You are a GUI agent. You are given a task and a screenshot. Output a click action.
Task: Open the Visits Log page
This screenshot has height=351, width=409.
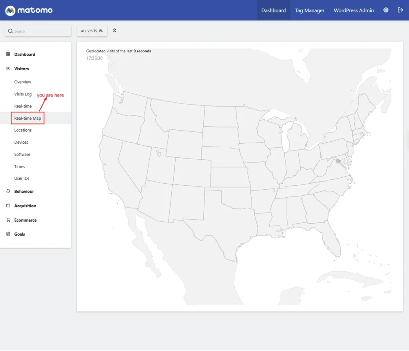(x=23, y=94)
